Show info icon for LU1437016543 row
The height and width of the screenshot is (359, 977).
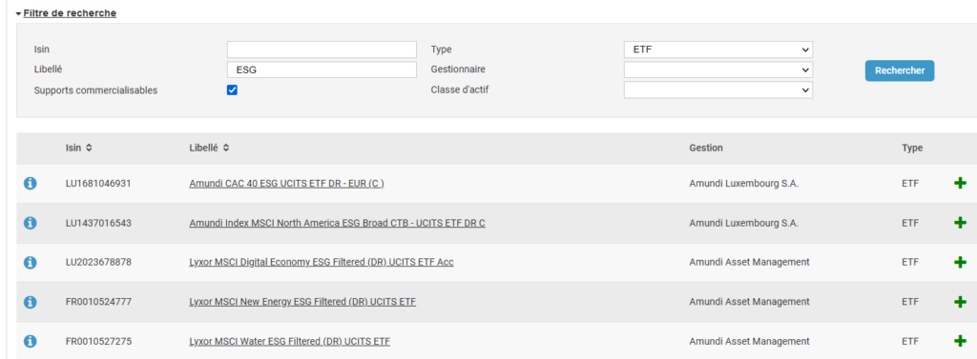coord(30,223)
